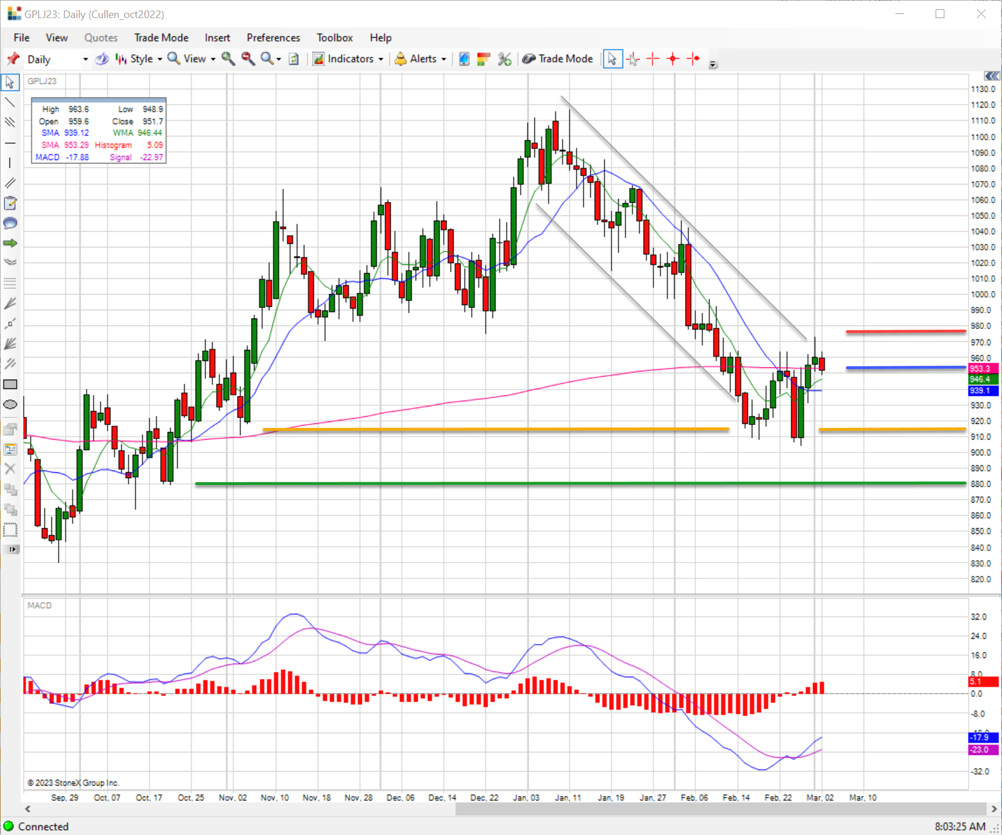Select the diagonal trend line drawing tool
1002x835 pixels.
10,102
